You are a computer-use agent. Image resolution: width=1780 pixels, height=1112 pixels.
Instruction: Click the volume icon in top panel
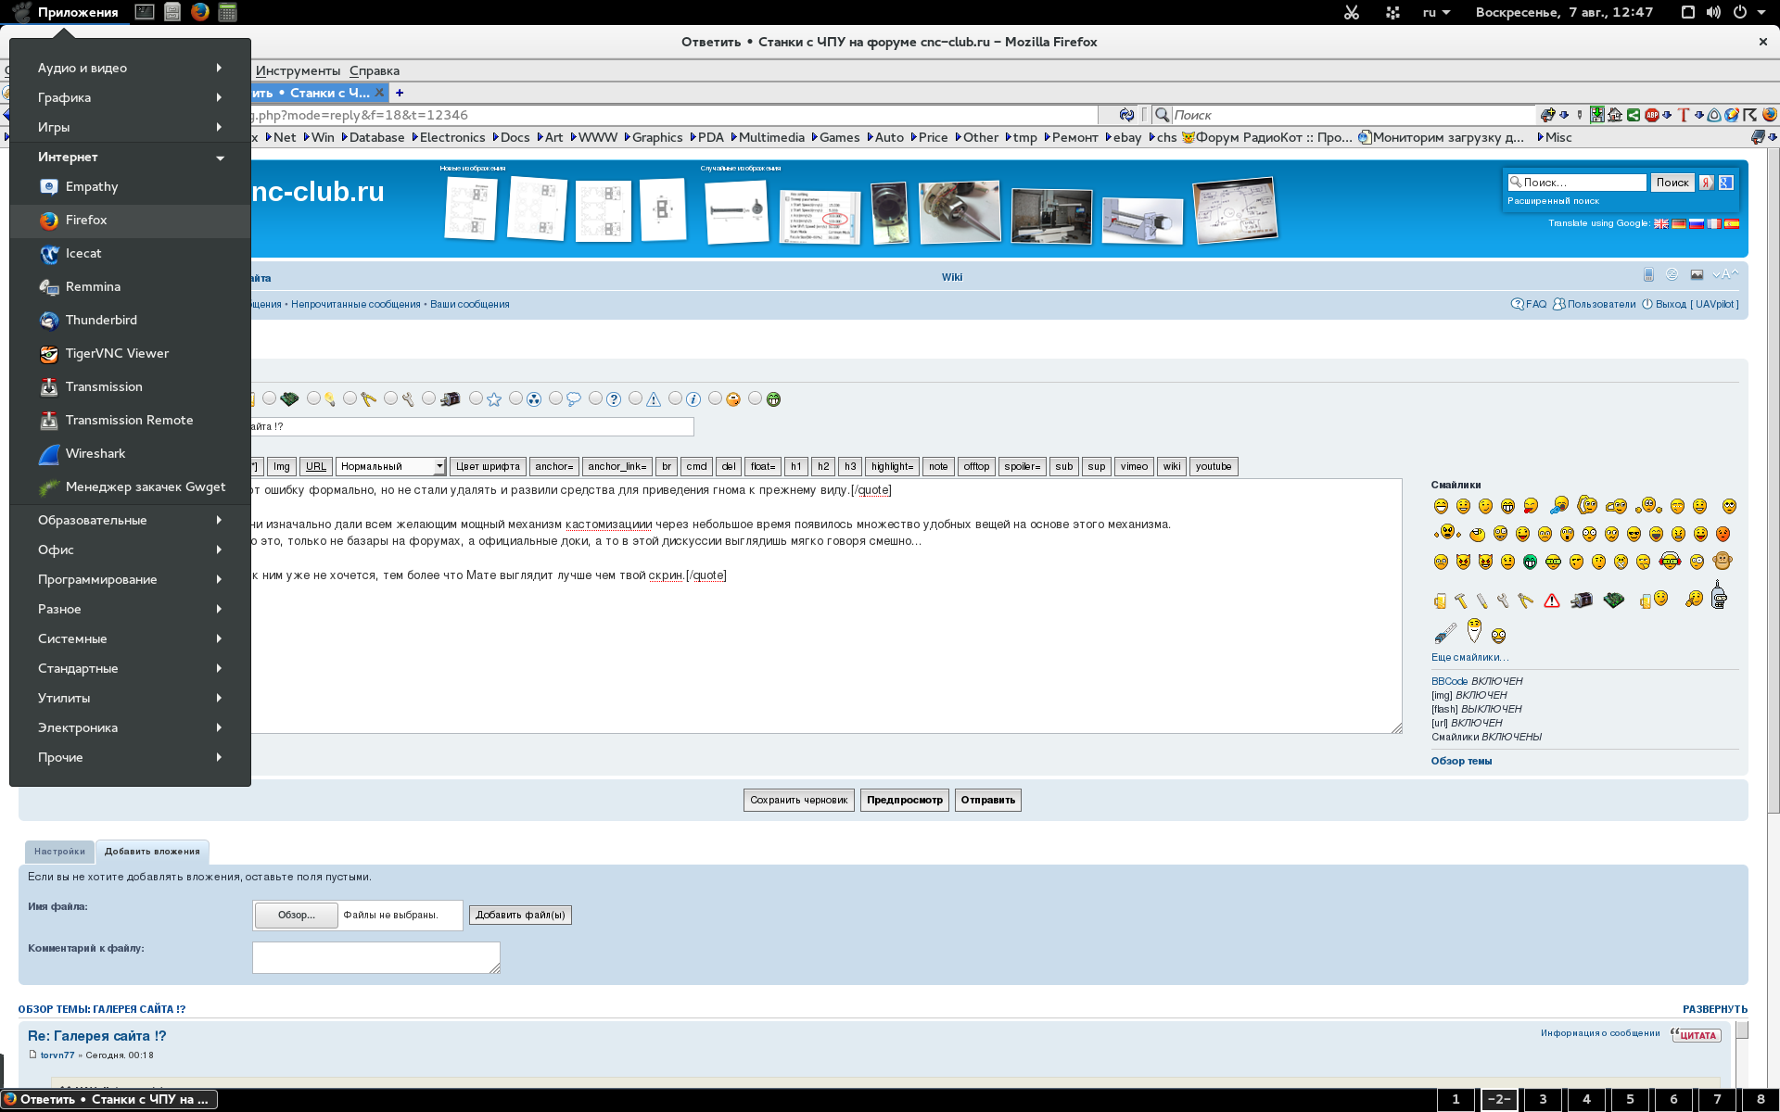click(1713, 12)
